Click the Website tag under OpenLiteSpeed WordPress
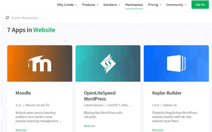The width and height of the screenshot is (212, 132). [89, 126]
